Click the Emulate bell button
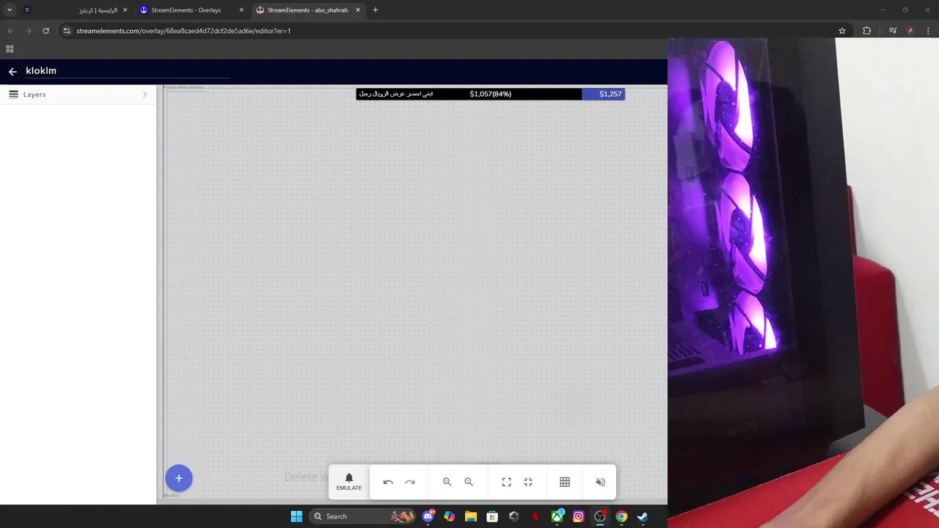Viewport: 939px width, 528px height. click(349, 482)
